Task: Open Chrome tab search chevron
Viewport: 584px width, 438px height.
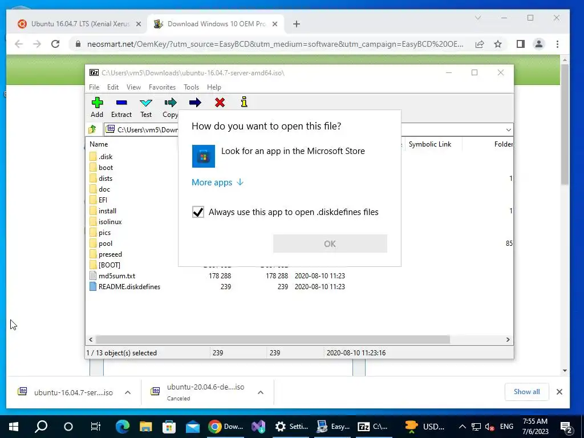Action: pos(478,18)
